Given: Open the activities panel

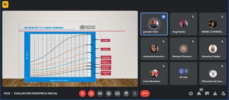Looking at the screenshot, I should tap(215, 94).
